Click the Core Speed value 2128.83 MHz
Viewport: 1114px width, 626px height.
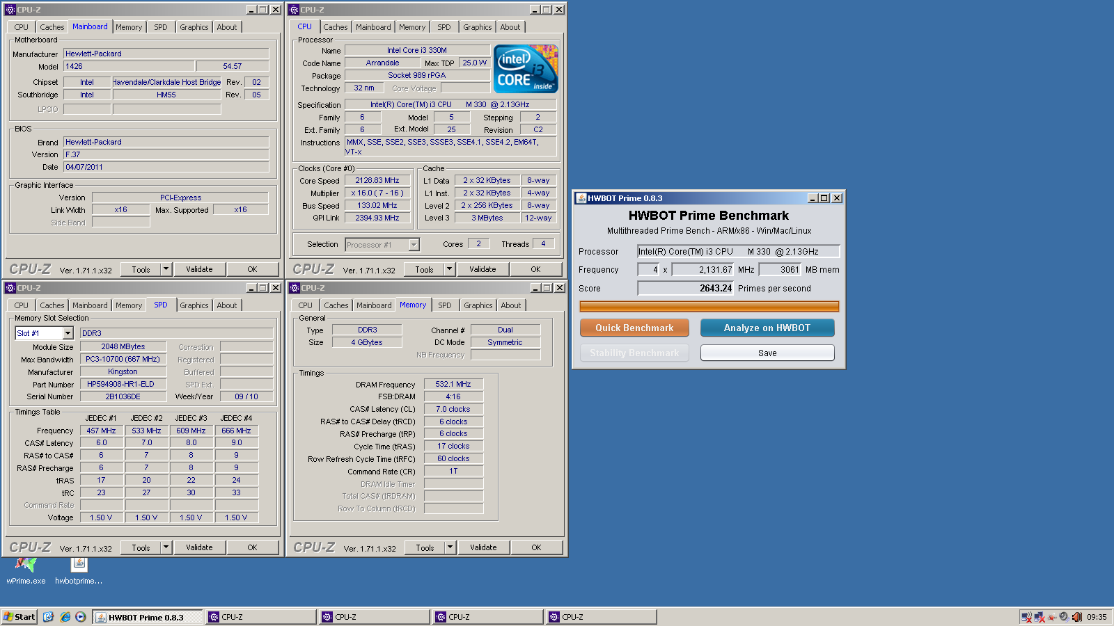pyautogui.click(x=377, y=180)
